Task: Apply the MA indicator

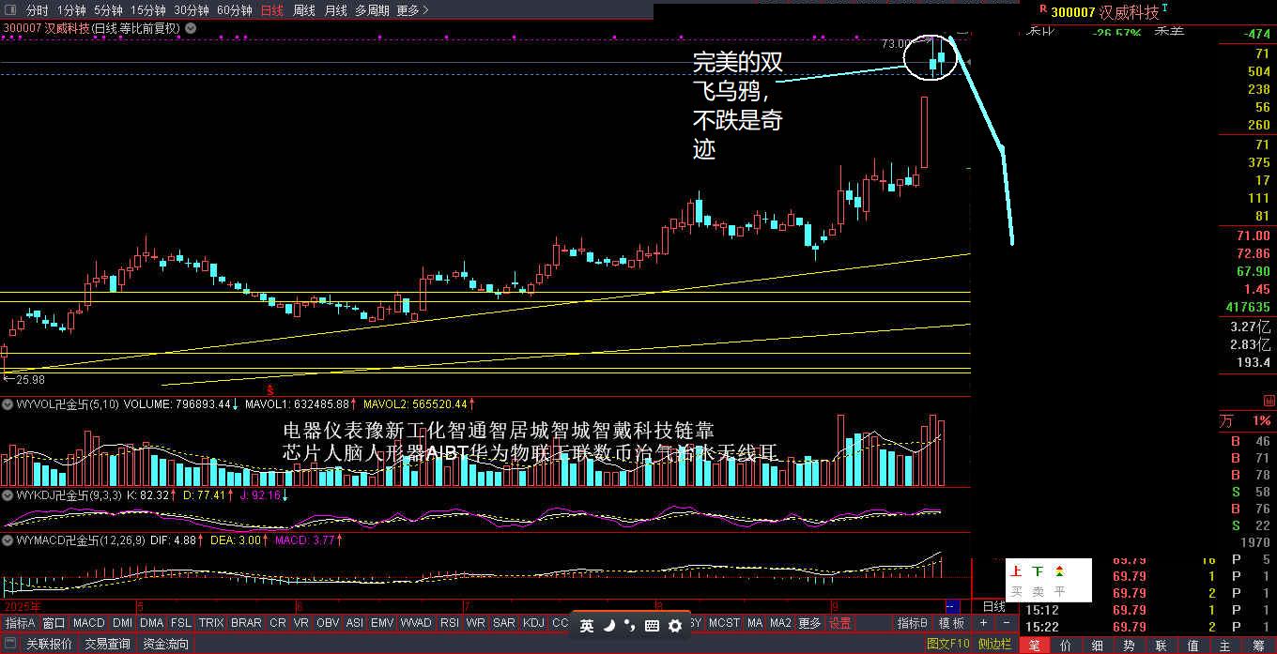Action: click(x=755, y=623)
